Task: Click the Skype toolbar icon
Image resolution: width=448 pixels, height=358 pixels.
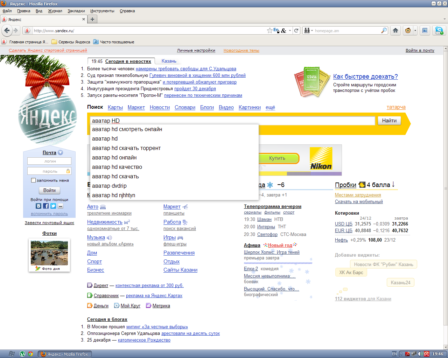Action: point(439,30)
